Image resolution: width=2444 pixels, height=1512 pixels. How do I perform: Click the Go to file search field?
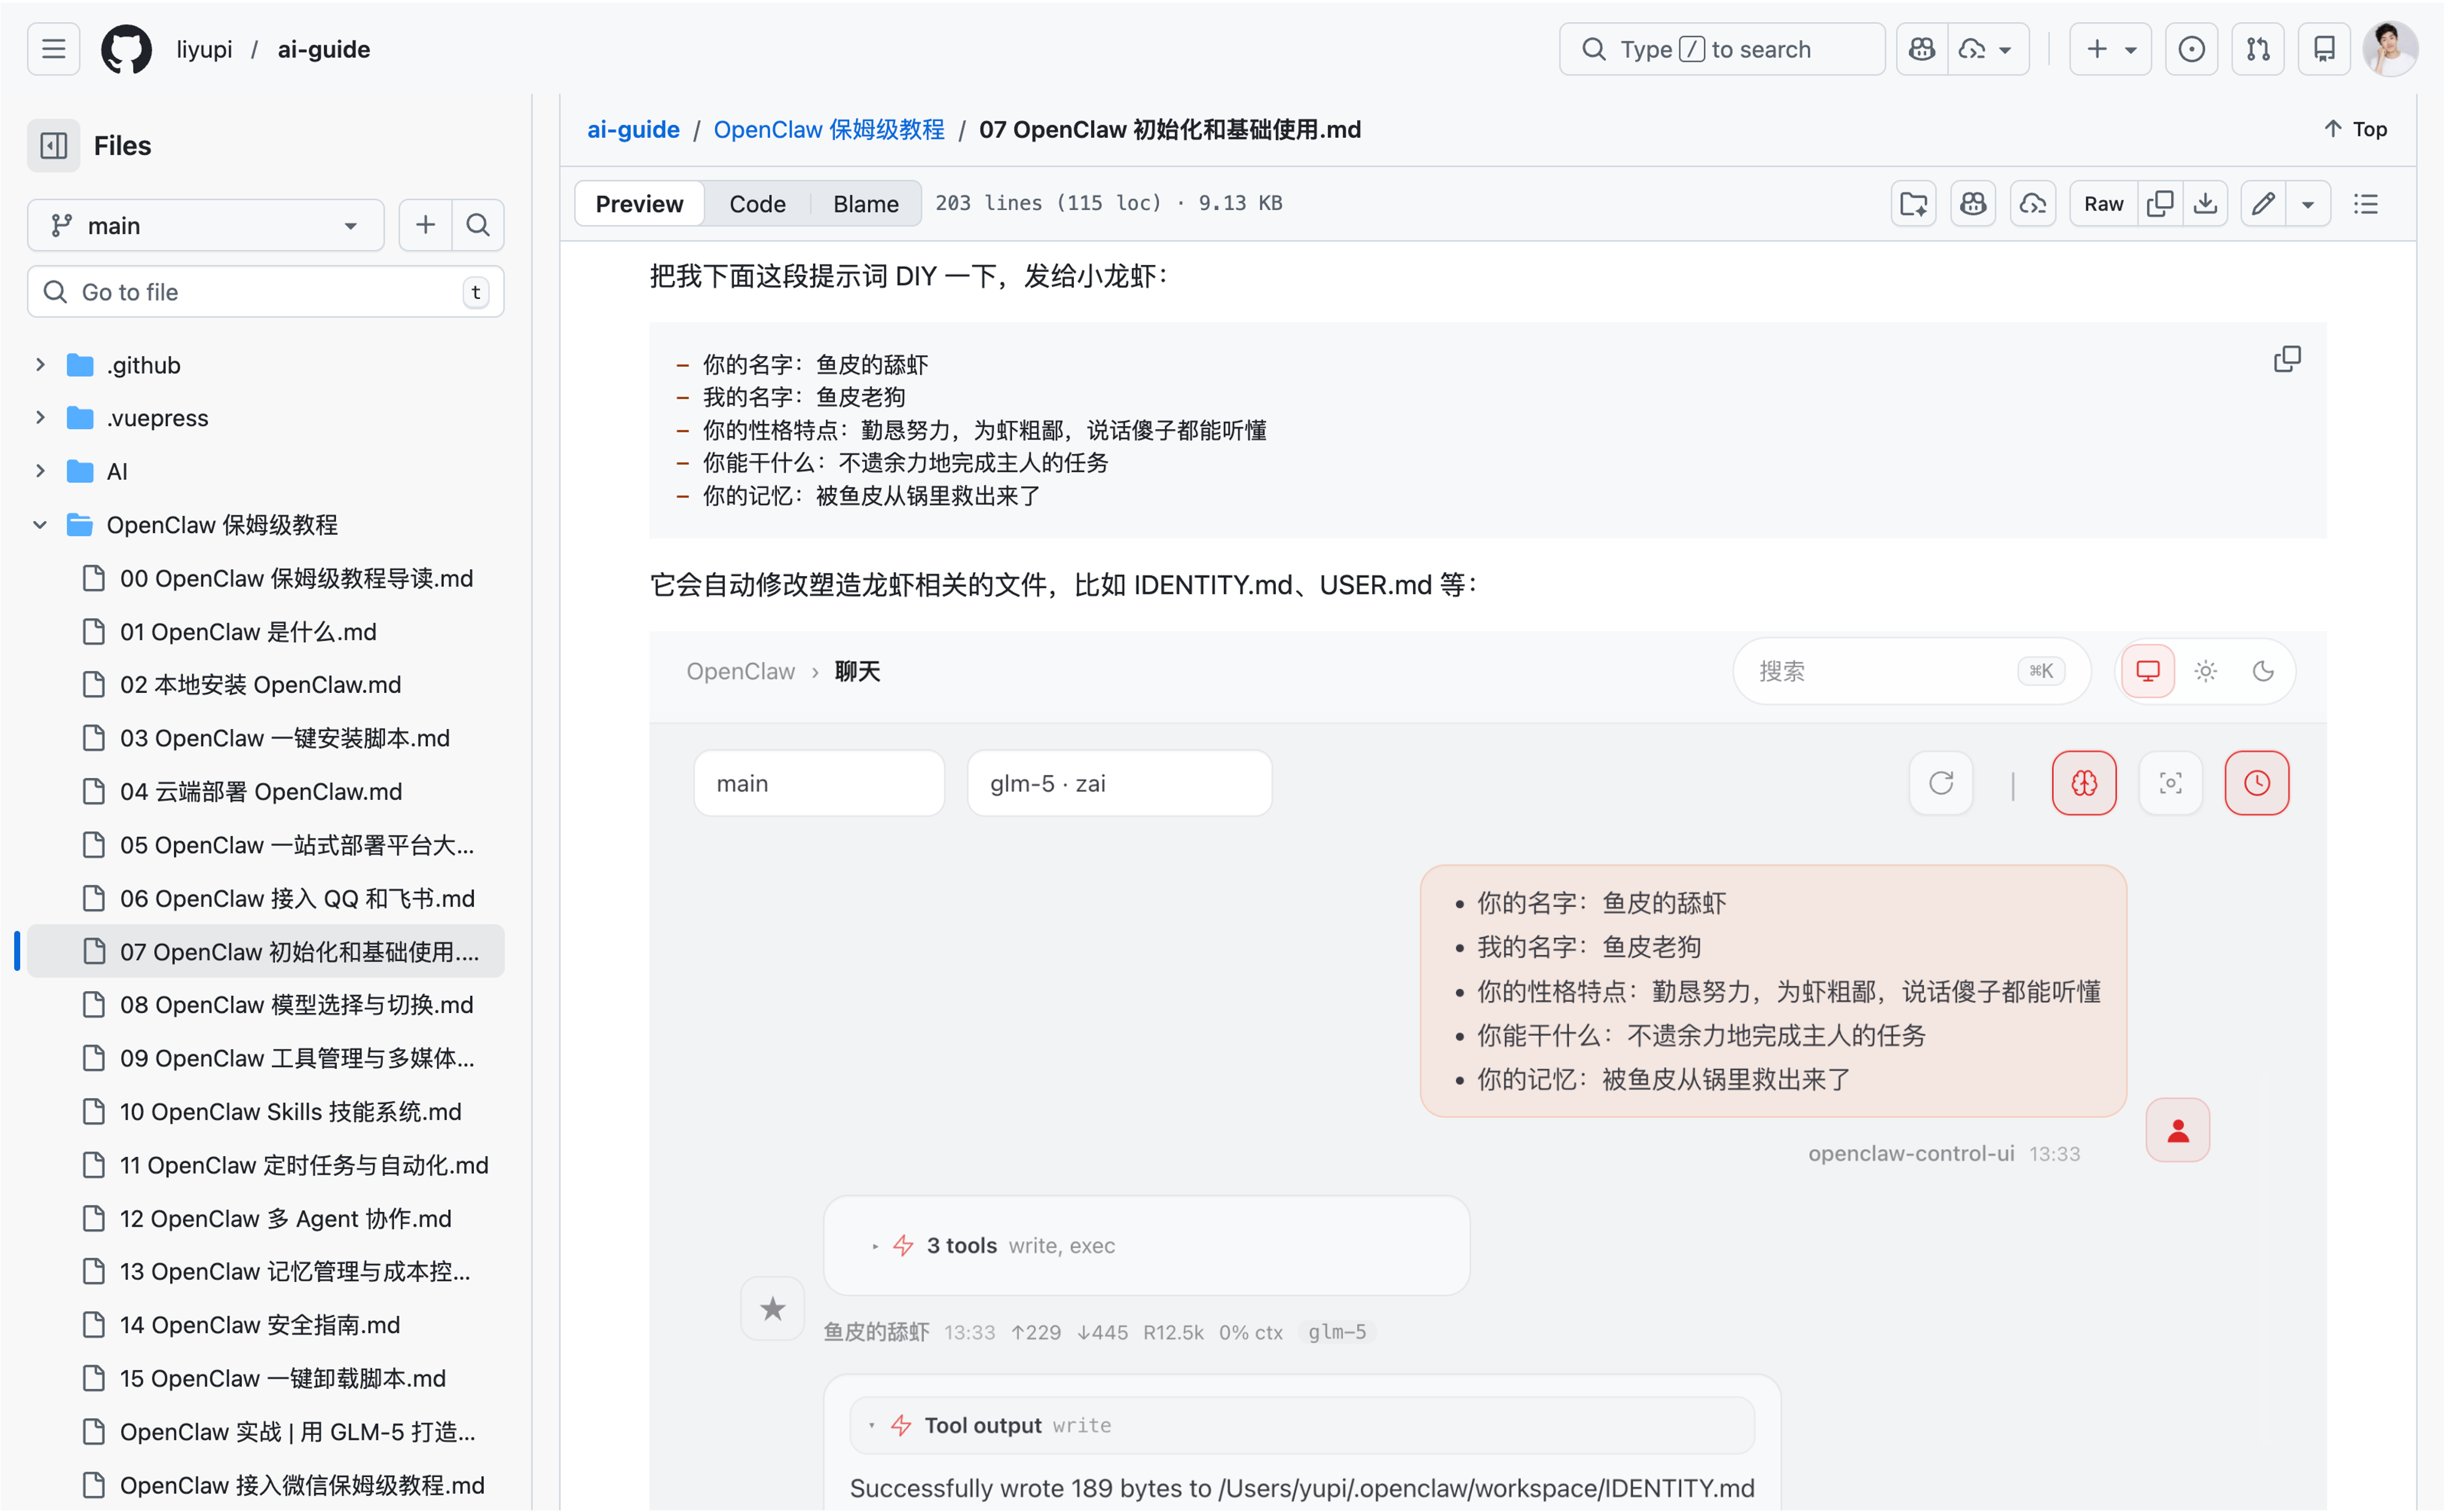click(x=265, y=291)
